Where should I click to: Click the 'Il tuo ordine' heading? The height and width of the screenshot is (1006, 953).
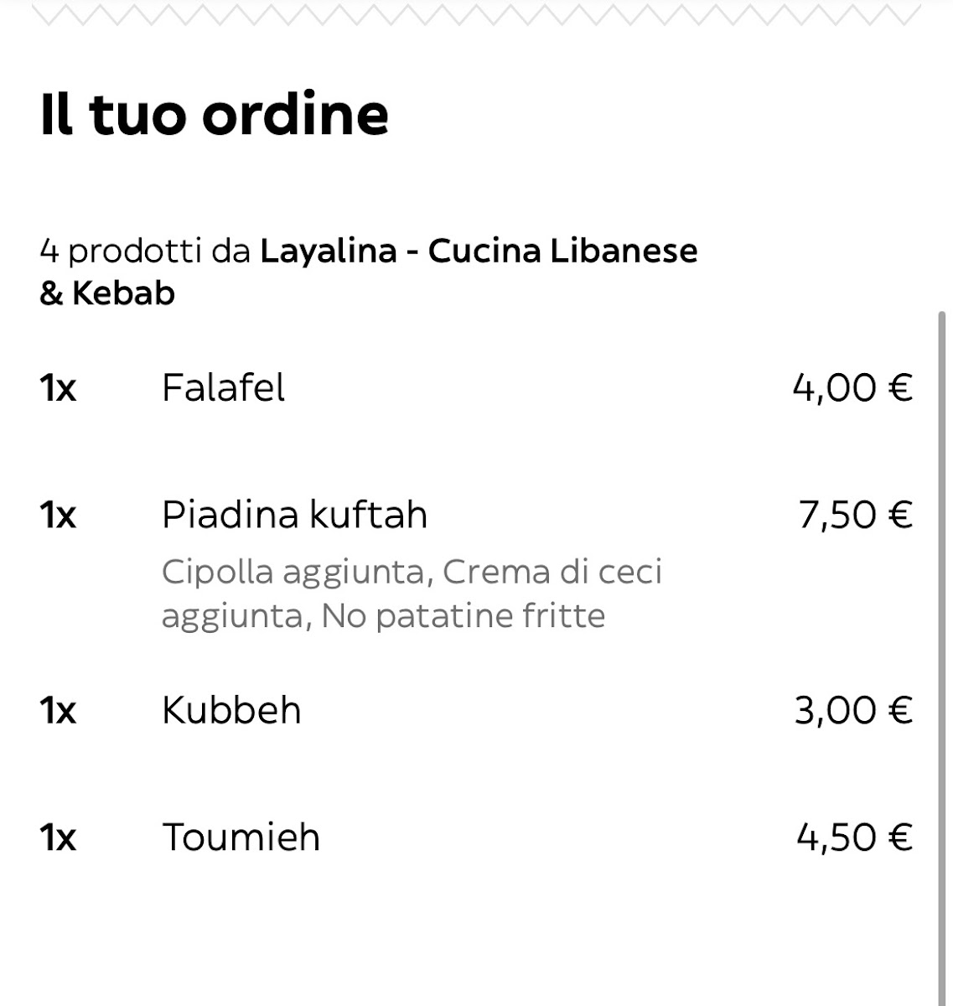click(214, 114)
